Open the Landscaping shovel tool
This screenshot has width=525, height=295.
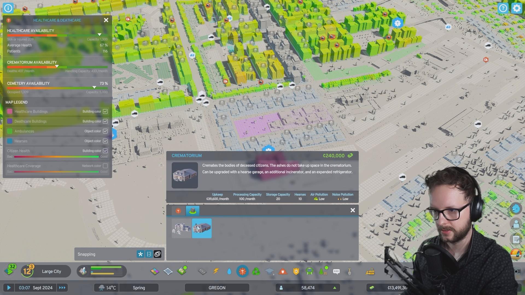tap(349, 272)
